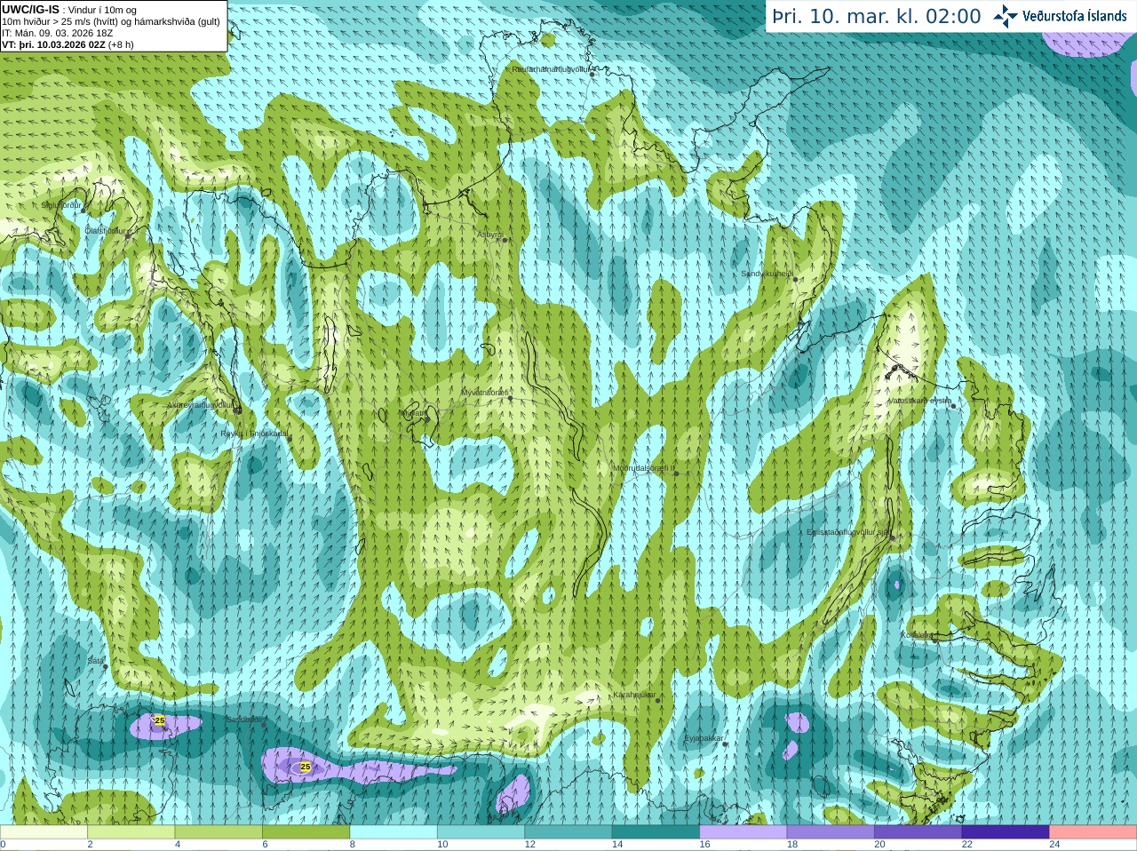Select the Egilsstaðaflugvöllur station marker
Image resolution: width=1137 pixels, height=851 pixels.
coord(893,537)
